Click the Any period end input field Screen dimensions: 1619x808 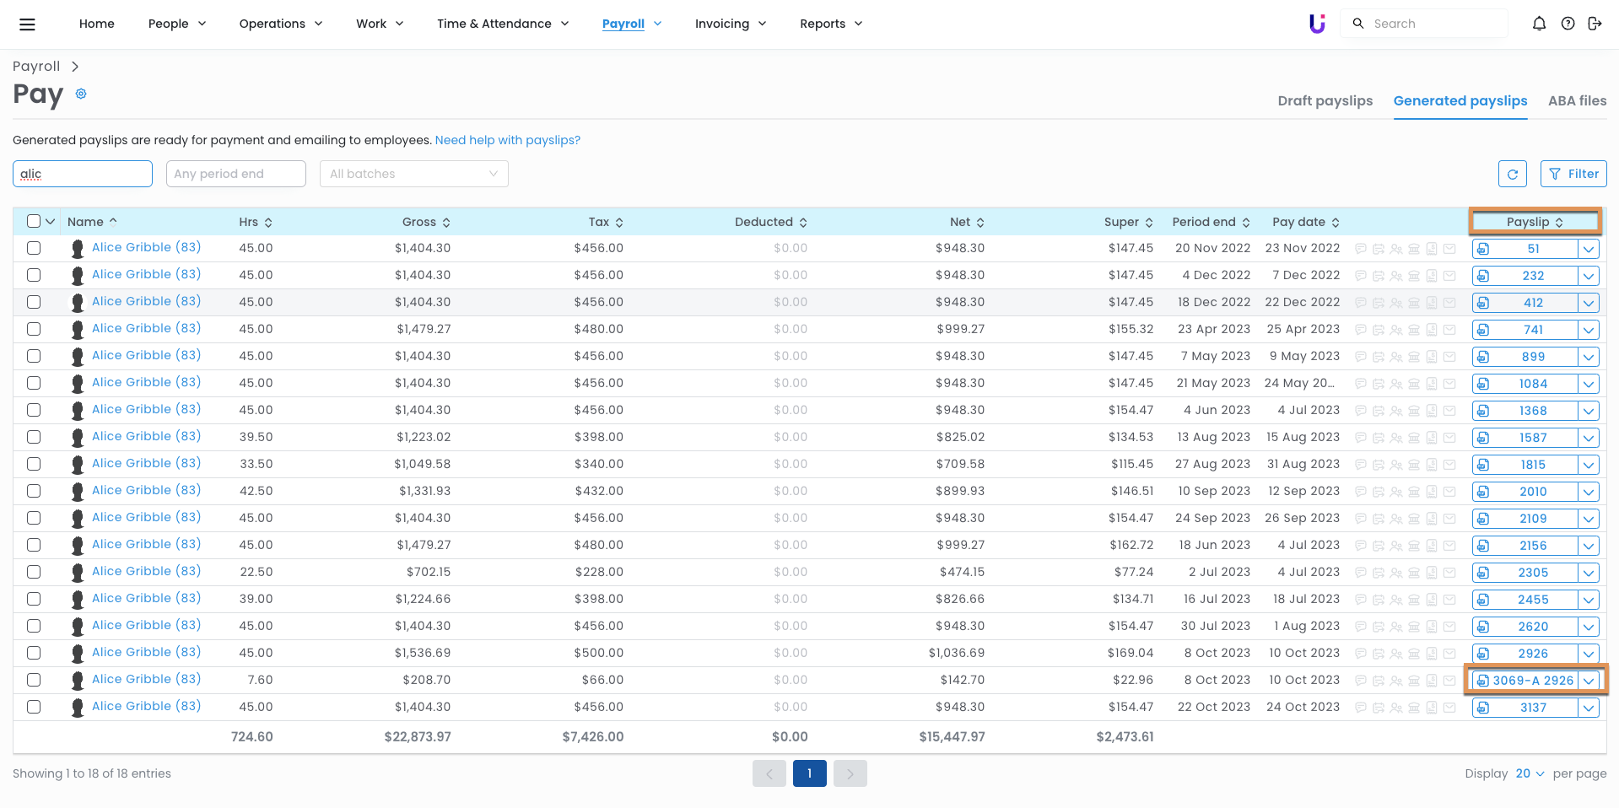click(235, 174)
